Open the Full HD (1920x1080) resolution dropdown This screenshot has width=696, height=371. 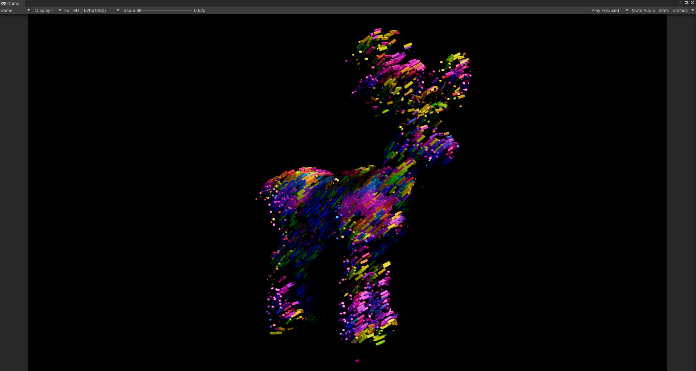point(91,10)
